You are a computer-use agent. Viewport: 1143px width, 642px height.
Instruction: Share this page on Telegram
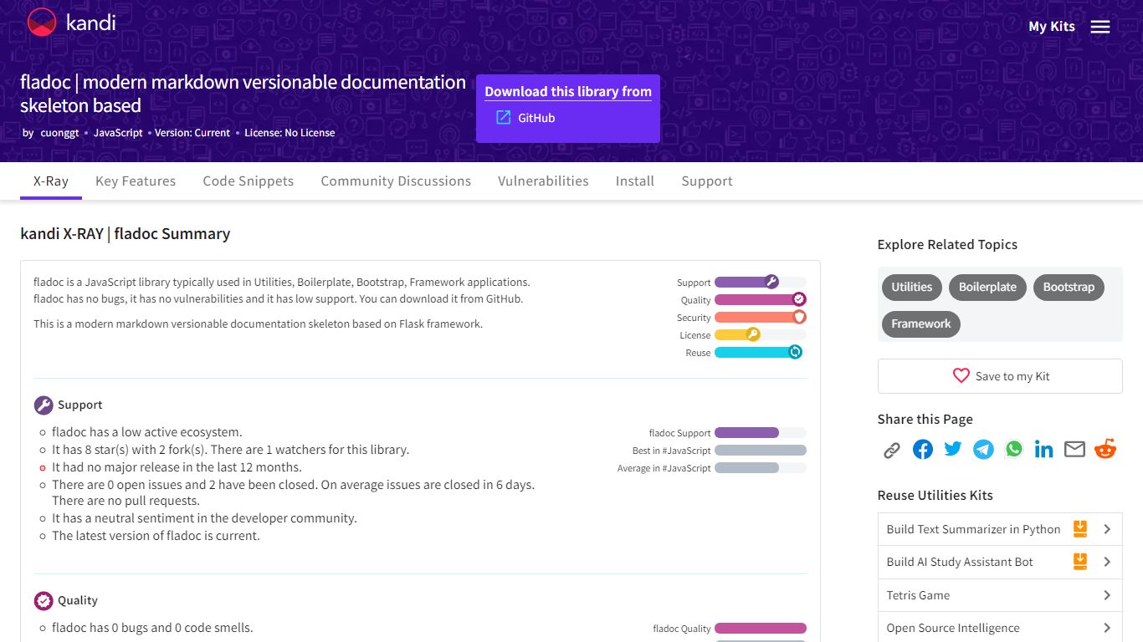pos(983,450)
